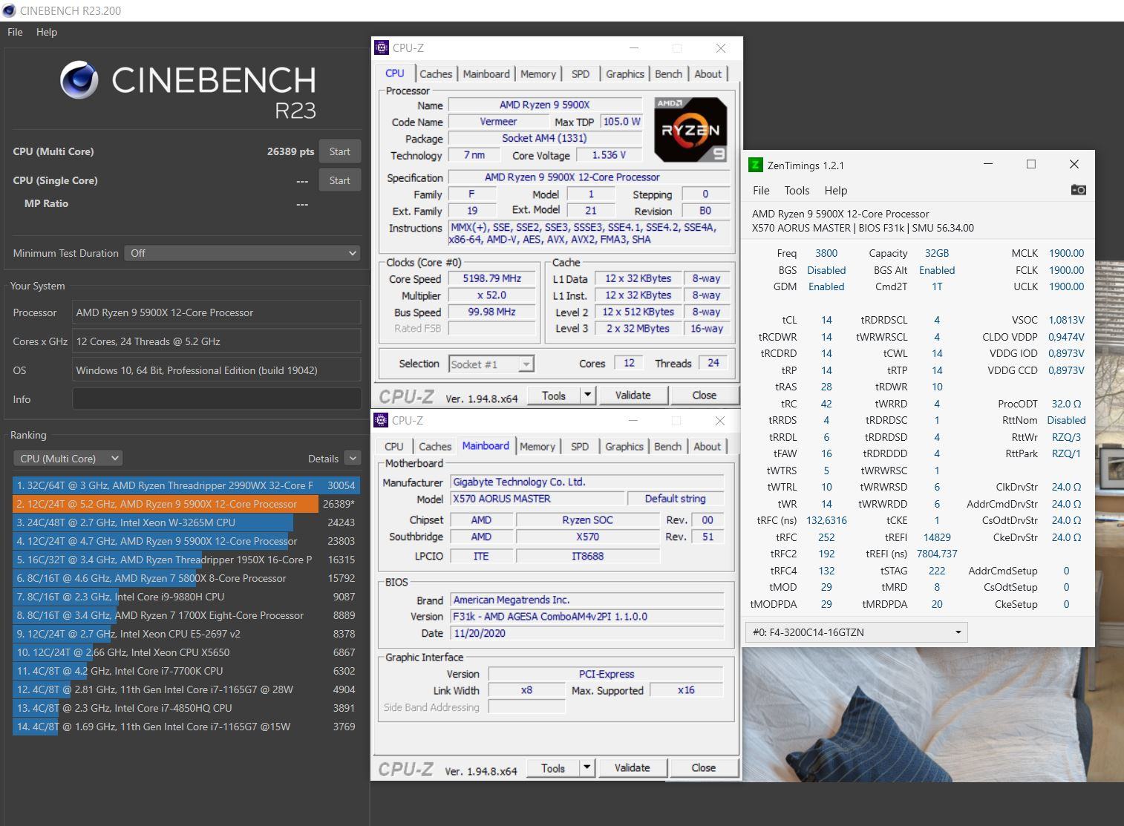1124x826 pixels.
Task: Switch to Caches tab in bottom CPU-Z
Action: tap(435, 447)
